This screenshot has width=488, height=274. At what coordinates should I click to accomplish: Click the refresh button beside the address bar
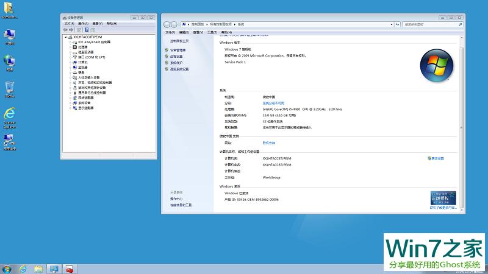tap(398, 24)
